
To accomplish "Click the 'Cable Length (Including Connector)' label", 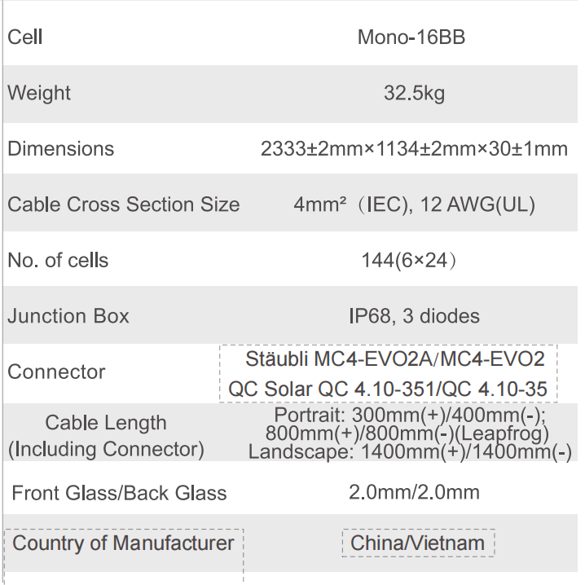I will [x=106, y=436].
